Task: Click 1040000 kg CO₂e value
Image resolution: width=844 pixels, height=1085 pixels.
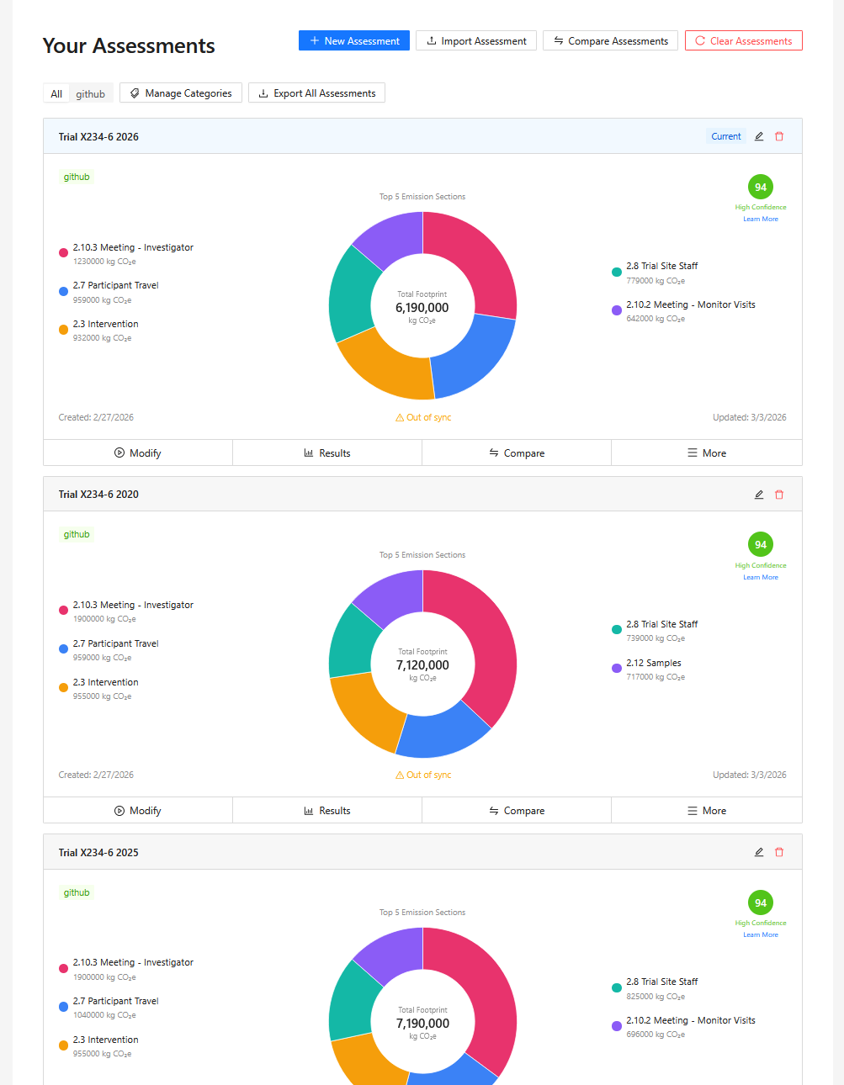Action: tap(104, 1015)
